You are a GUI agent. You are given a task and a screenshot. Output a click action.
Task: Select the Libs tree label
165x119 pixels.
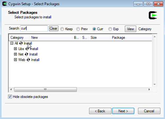(21, 49)
